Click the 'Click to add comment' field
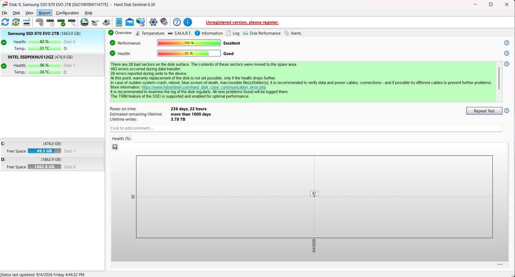Viewport: 515px width, 277px height. (x=306, y=128)
